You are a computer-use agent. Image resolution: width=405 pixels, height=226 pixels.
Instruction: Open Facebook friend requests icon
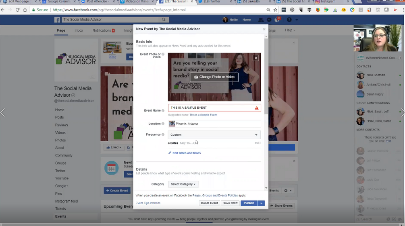point(261,20)
